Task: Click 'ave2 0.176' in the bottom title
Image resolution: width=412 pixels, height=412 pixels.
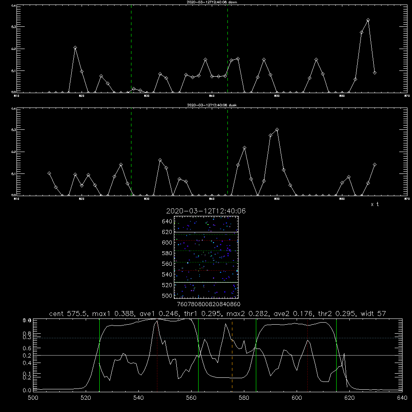Action: [x=293, y=314]
